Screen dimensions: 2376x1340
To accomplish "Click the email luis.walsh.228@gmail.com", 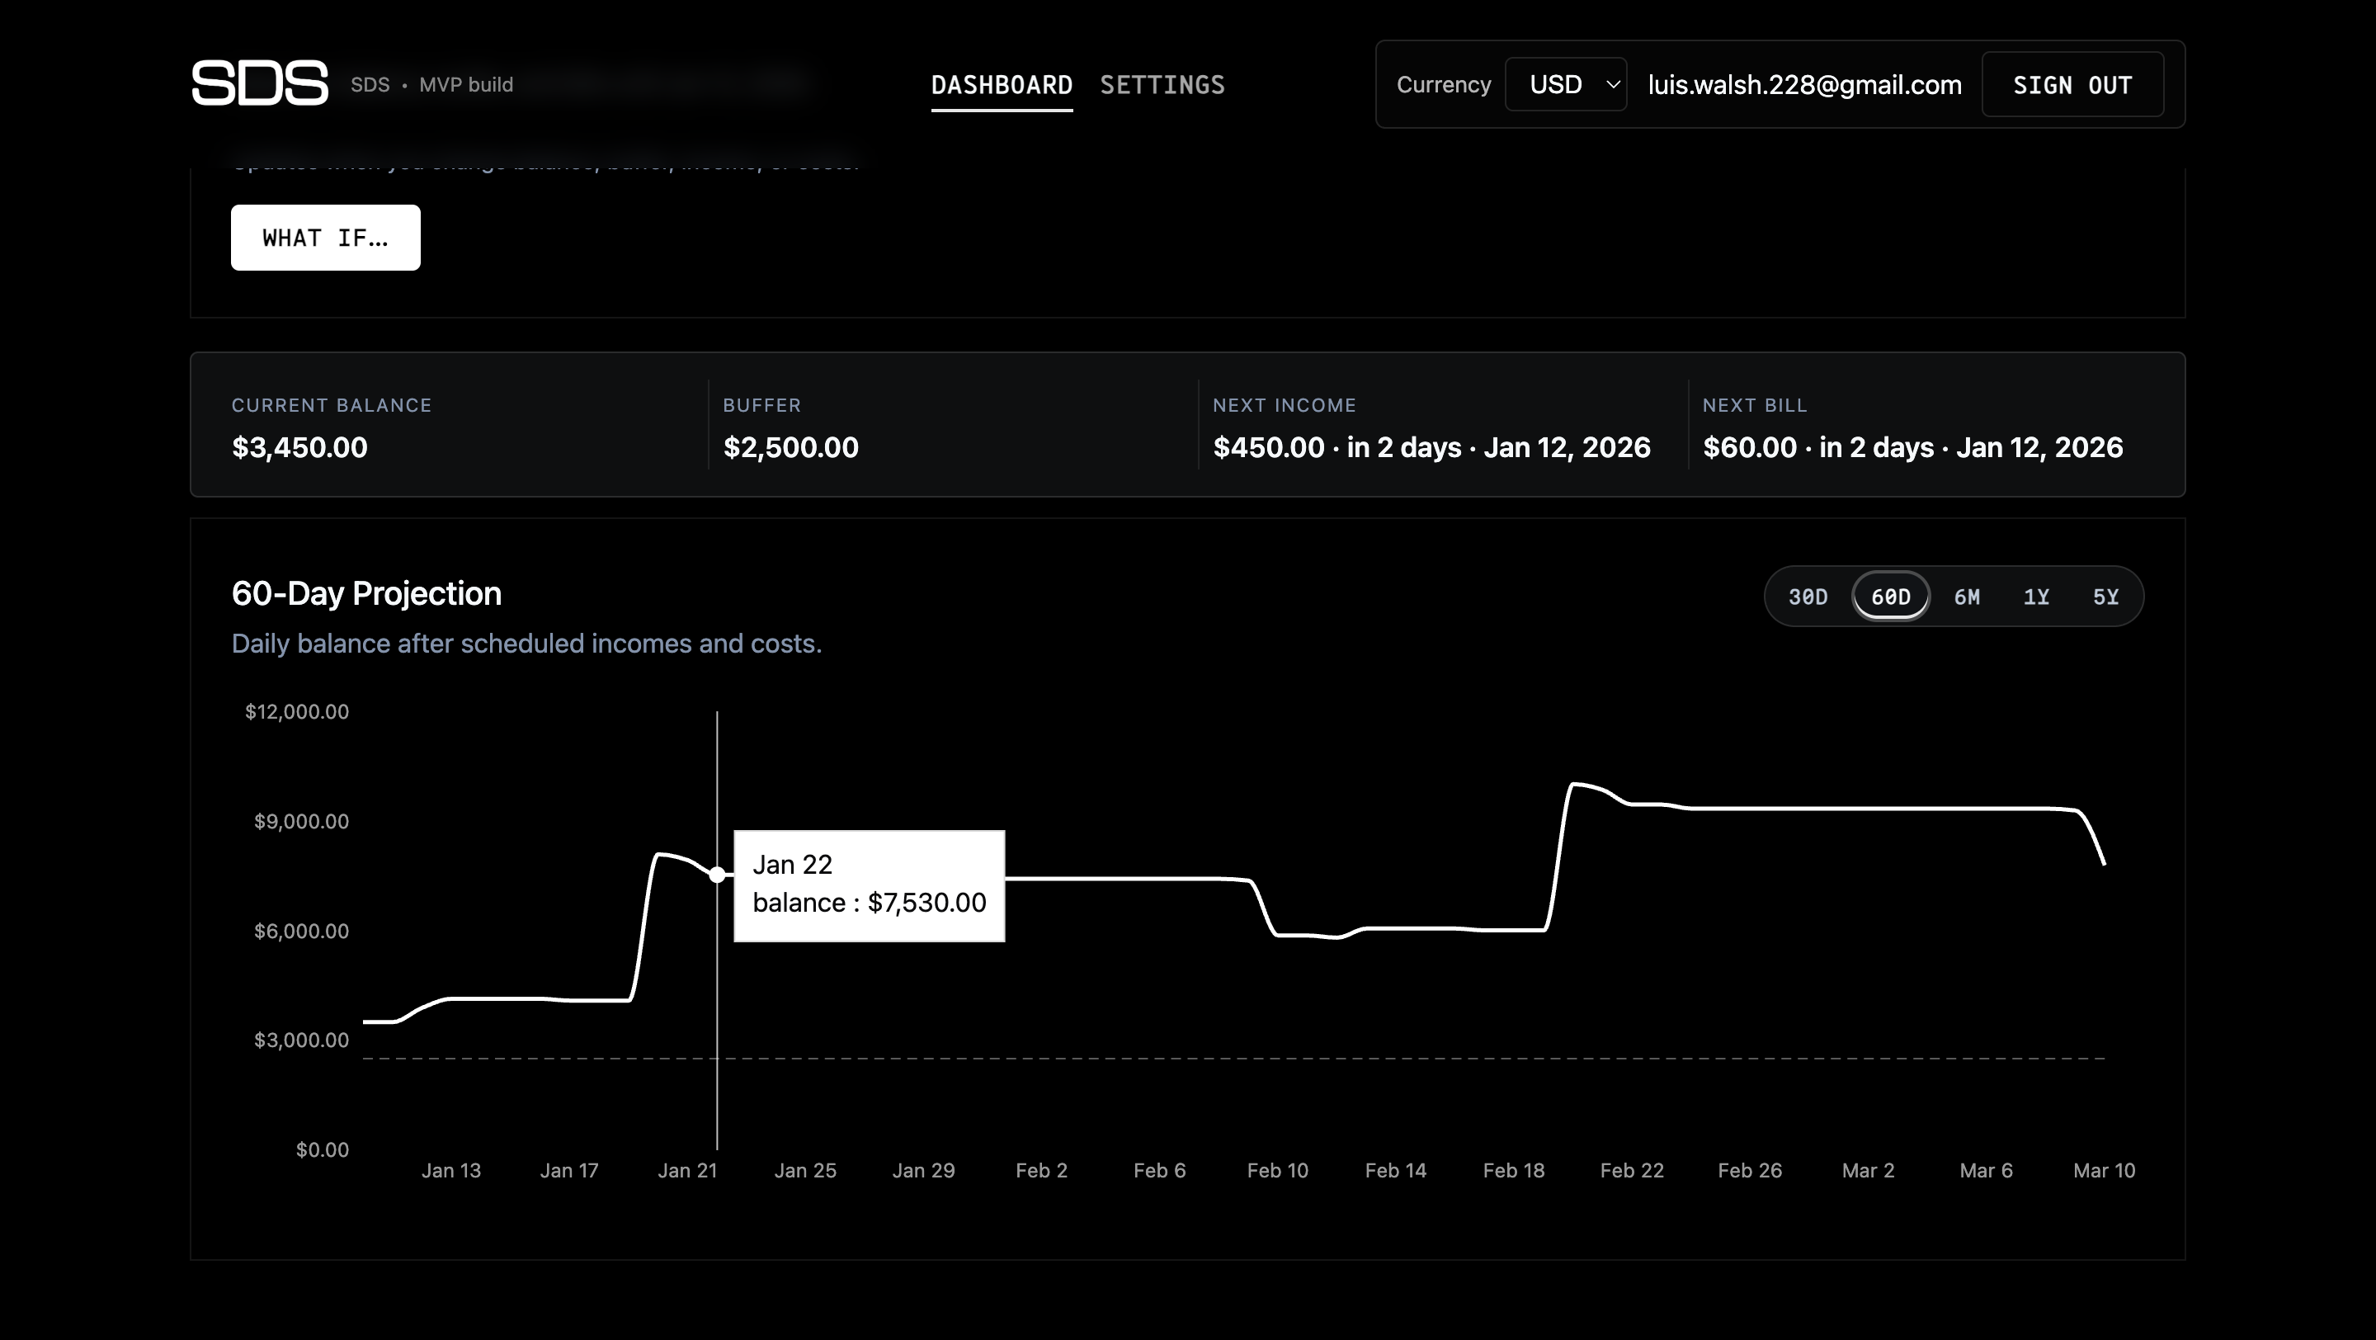I will (x=1804, y=85).
